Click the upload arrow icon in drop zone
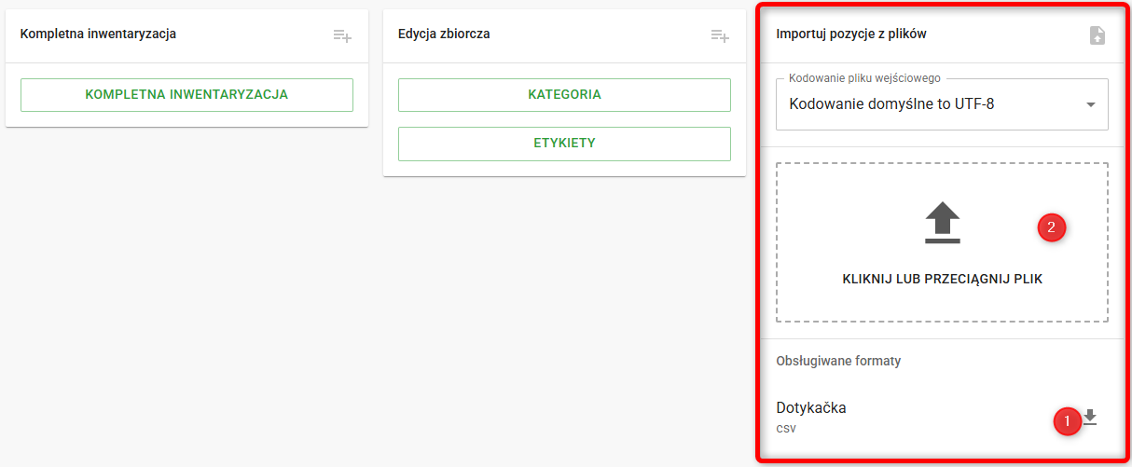The image size is (1132, 467). pyautogui.click(x=942, y=224)
